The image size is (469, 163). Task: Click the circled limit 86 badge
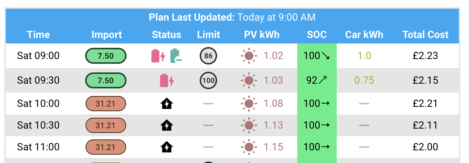tap(208, 56)
